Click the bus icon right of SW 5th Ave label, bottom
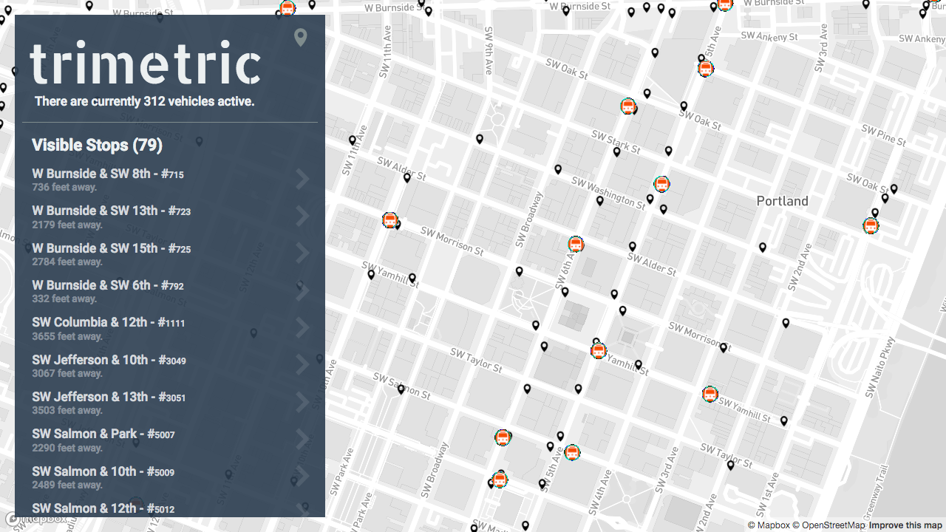946x532 pixels. click(572, 452)
